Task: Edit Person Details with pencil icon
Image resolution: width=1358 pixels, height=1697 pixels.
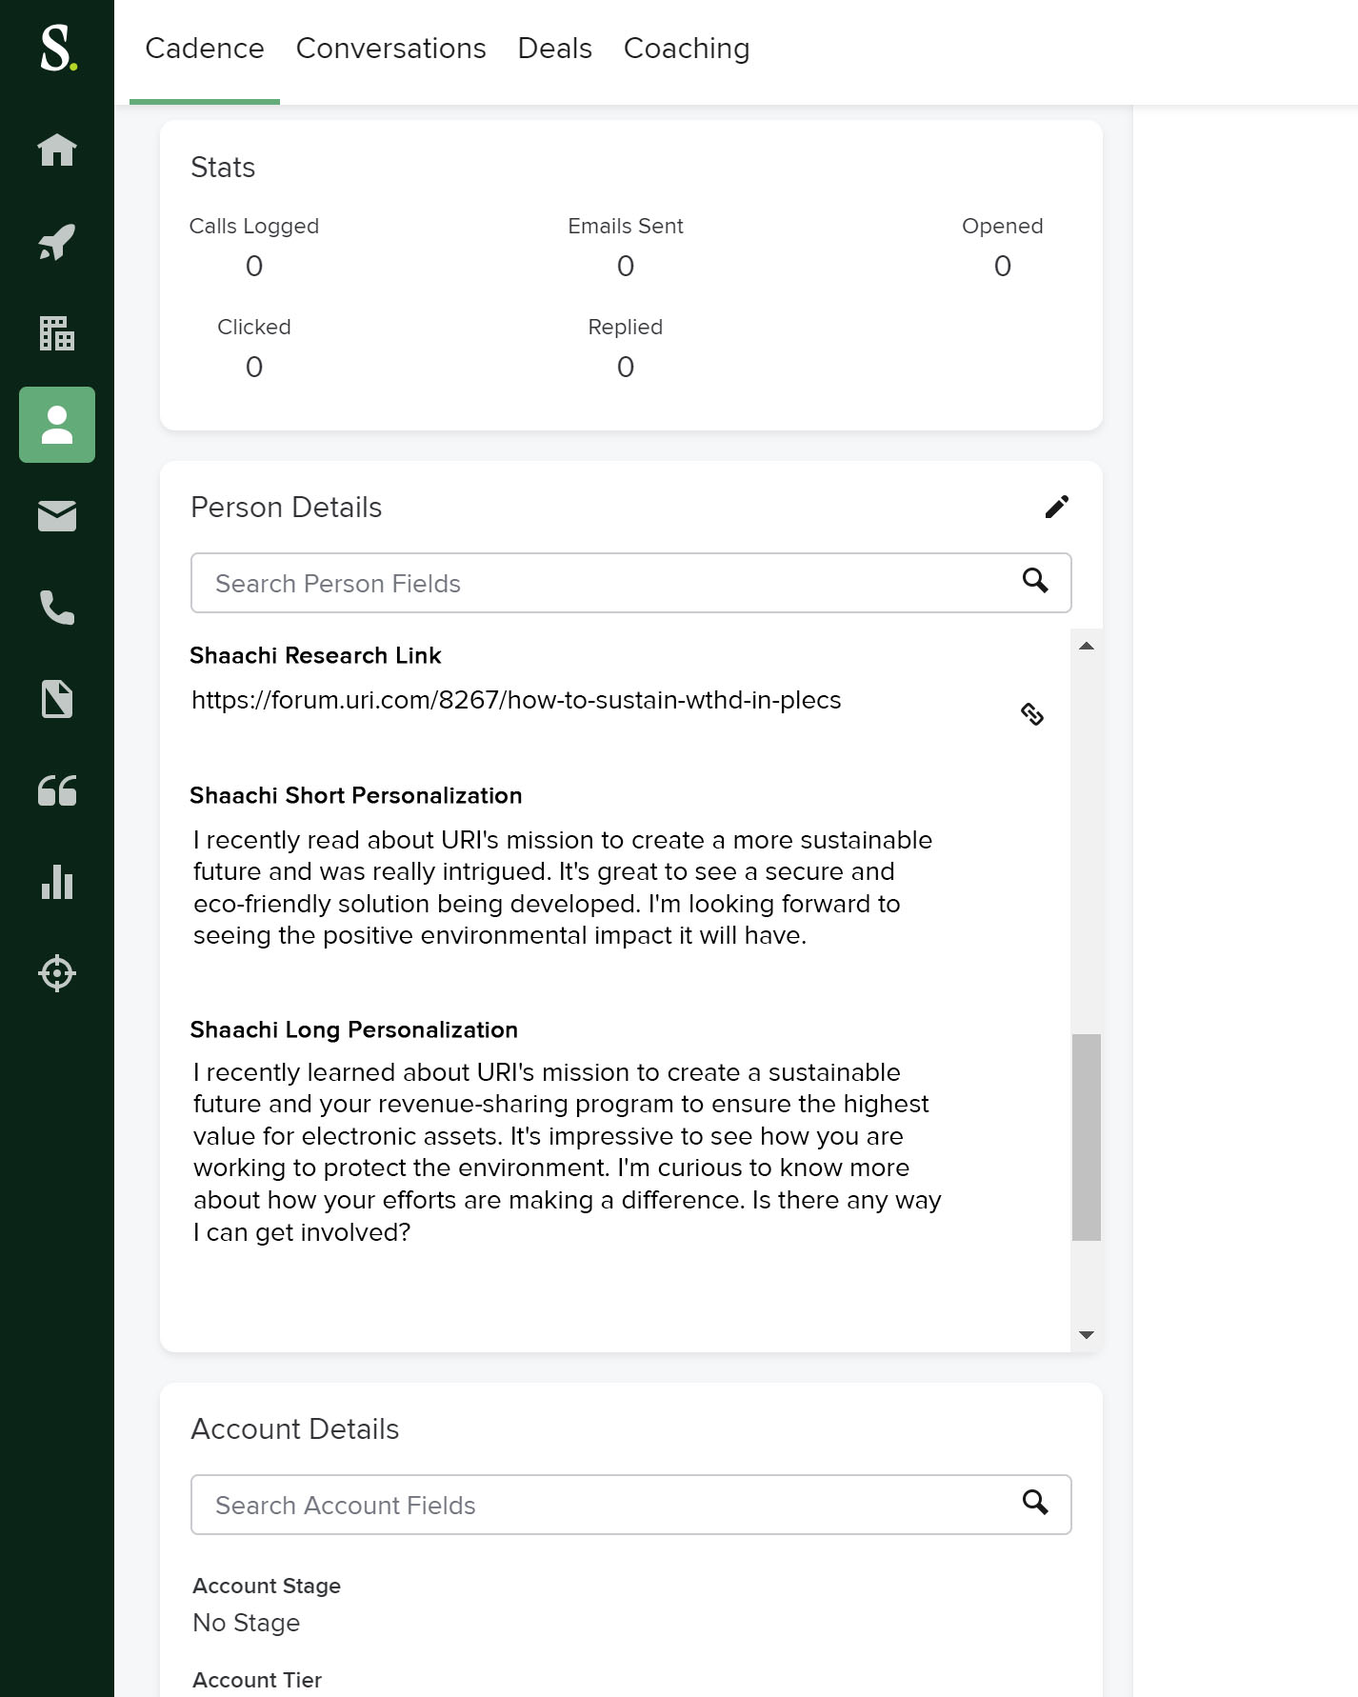Action: pos(1056,507)
